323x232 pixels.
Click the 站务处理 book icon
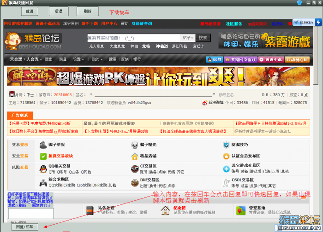pos(90,211)
